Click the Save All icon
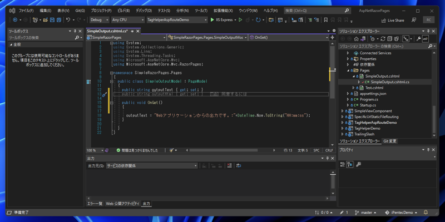The width and height of the screenshot is (445, 222). click(x=59, y=20)
